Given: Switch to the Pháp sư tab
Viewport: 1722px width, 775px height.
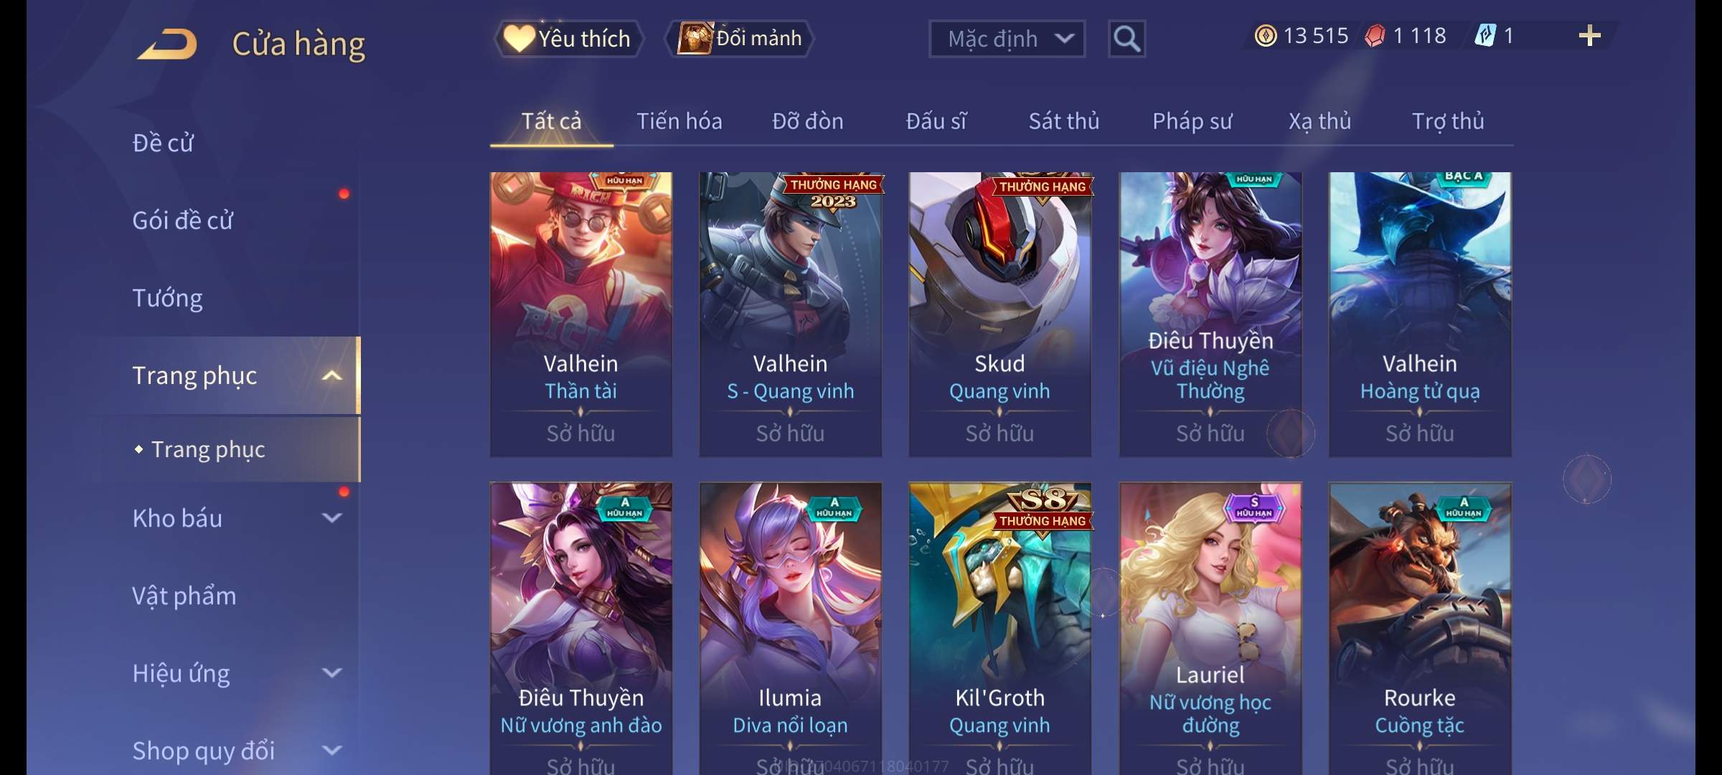Looking at the screenshot, I should click(1192, 121).
